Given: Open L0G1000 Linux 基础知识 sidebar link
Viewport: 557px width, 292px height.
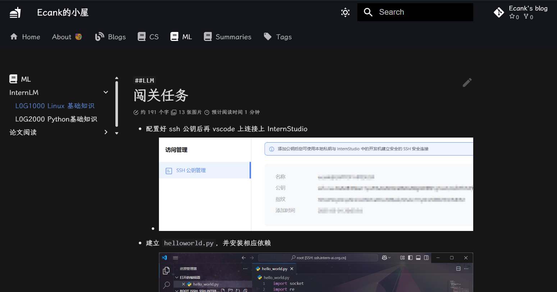Looking at the screenshot, I should [55, 106].
